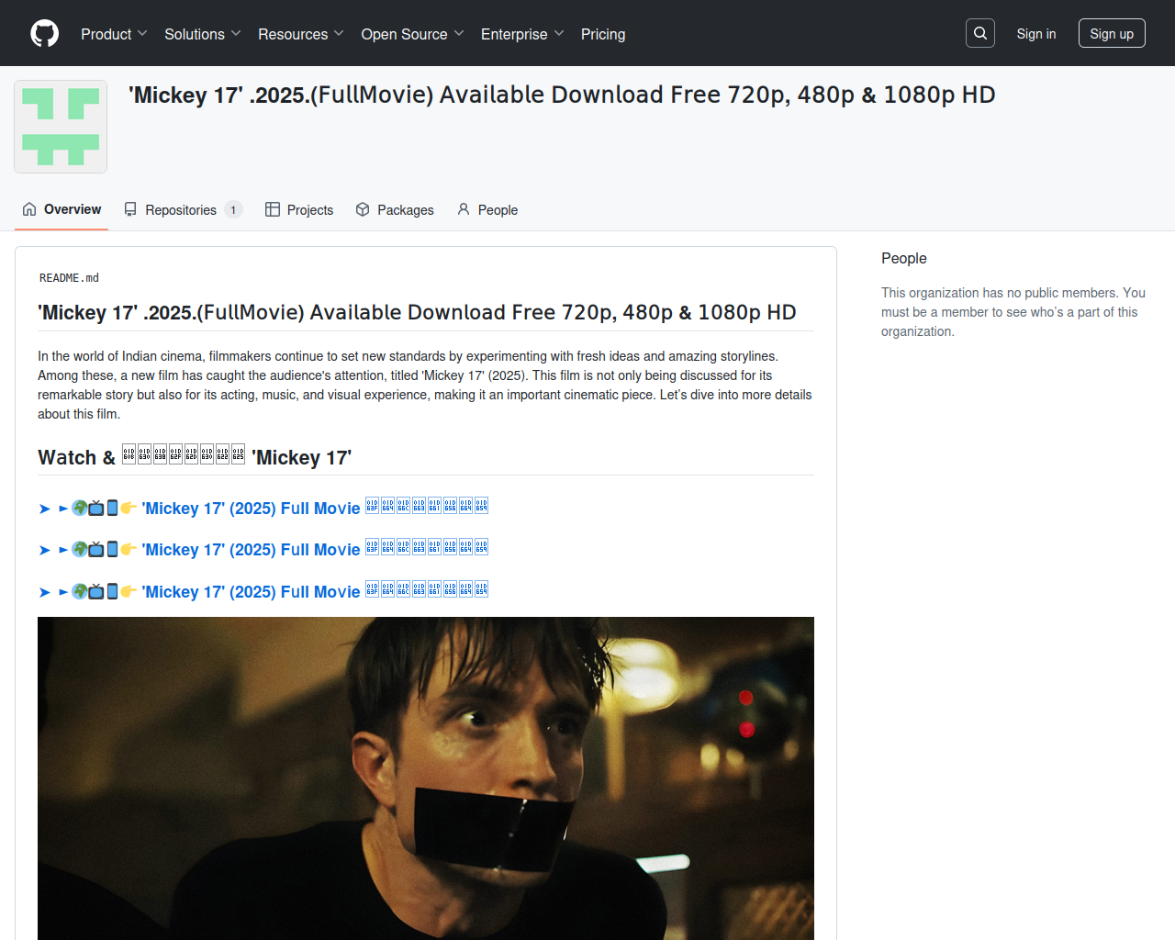This screenshot has height=940, width=1175.
Task: Click the Projects table icon
Action: click(273, 209)
